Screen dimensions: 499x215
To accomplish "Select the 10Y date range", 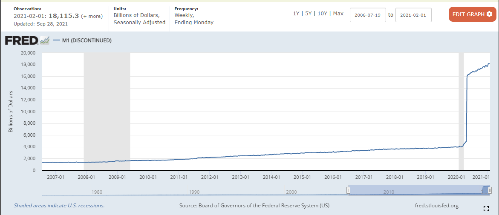I will click(322, 14).
